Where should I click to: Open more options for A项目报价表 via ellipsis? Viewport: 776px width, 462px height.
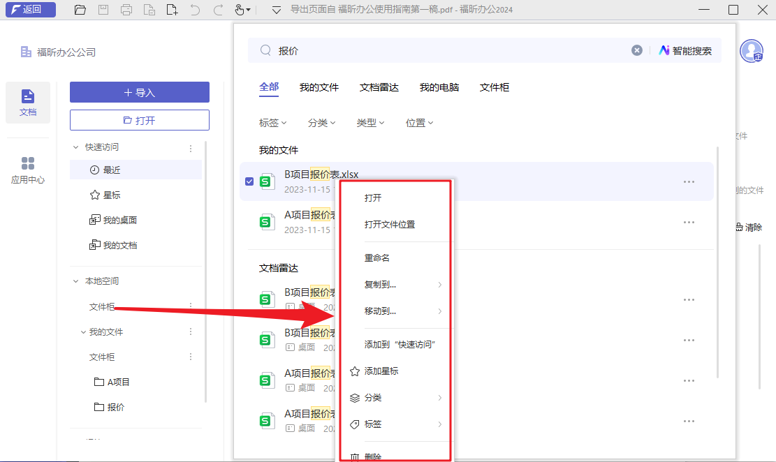689,221
